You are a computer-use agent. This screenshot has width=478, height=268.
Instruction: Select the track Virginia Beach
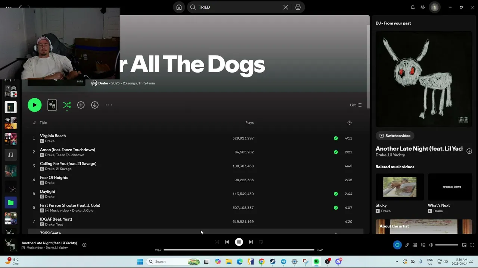(53, 136)
